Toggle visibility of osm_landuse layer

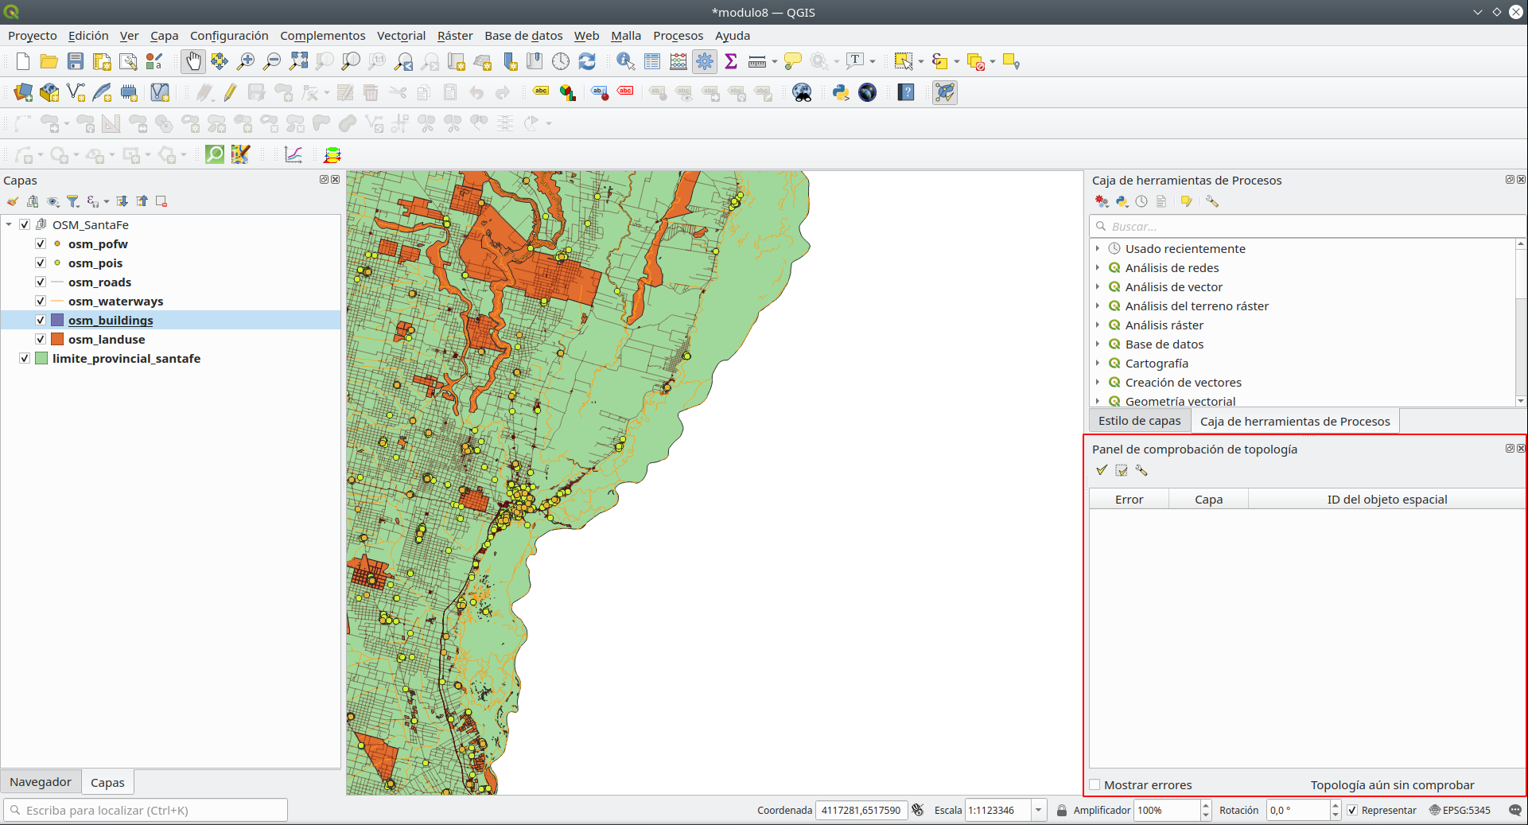[41, 339]
